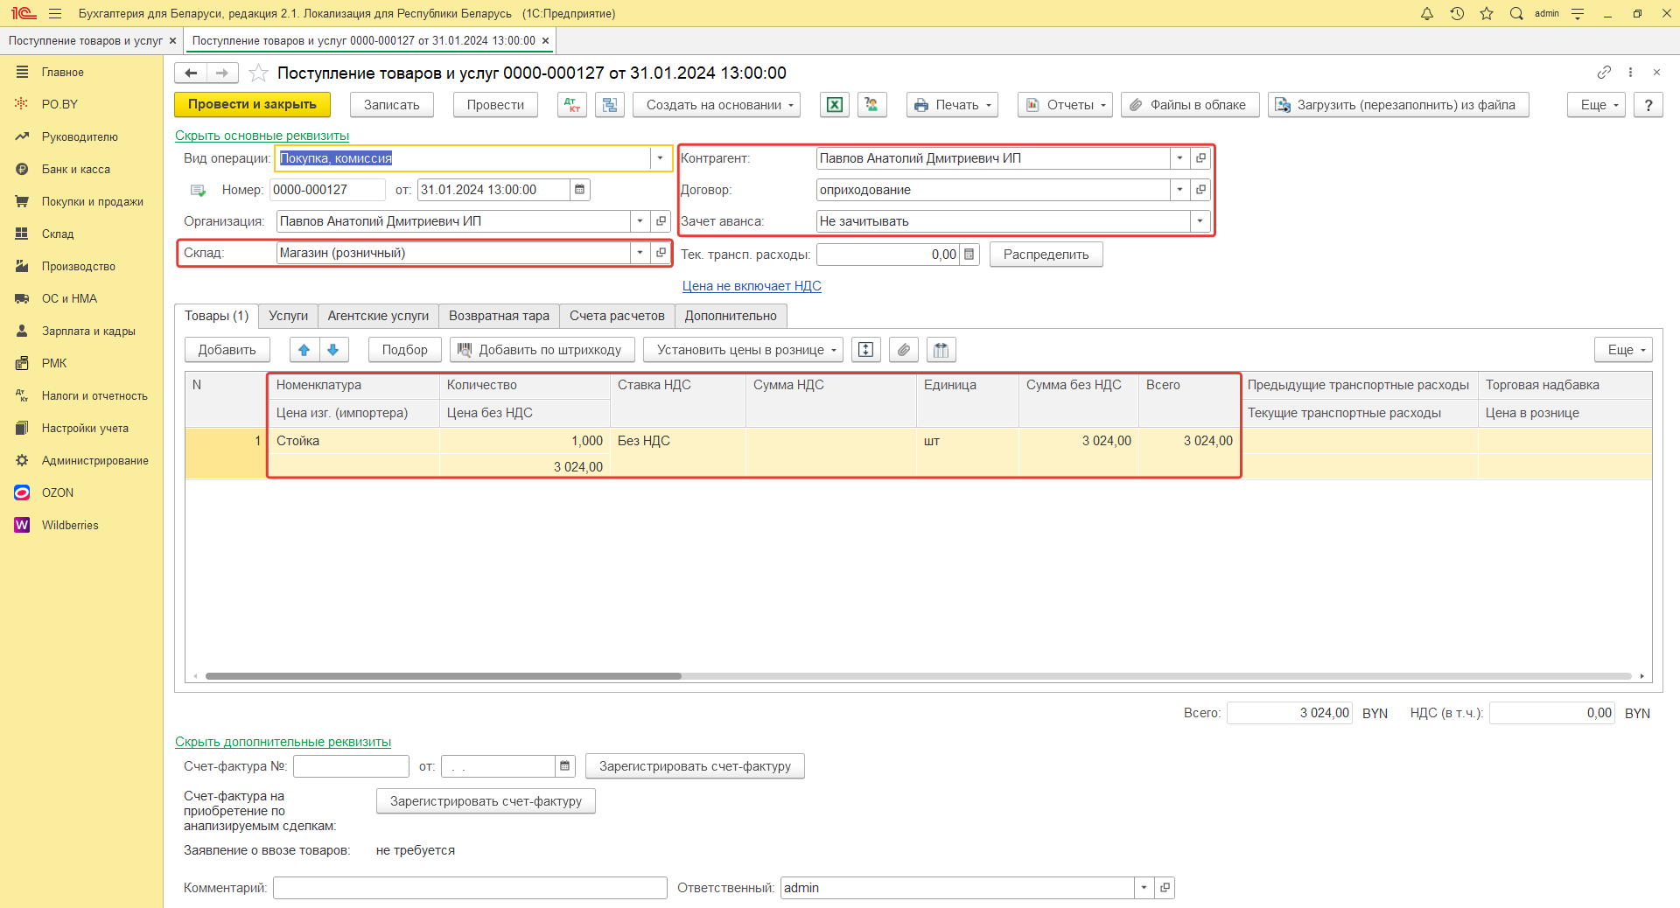Screen dimensions: 1680x908
Task: Open Установить цены в рознице dropdown
Action: pos(744,350)
